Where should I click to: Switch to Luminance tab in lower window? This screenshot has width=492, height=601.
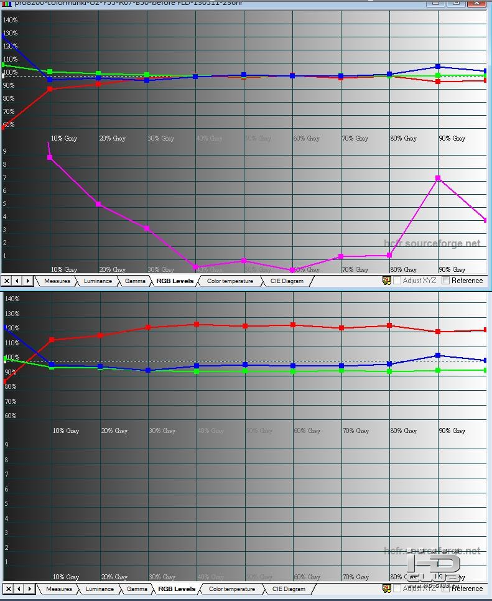pyautogui.click(x=100, y=589)
